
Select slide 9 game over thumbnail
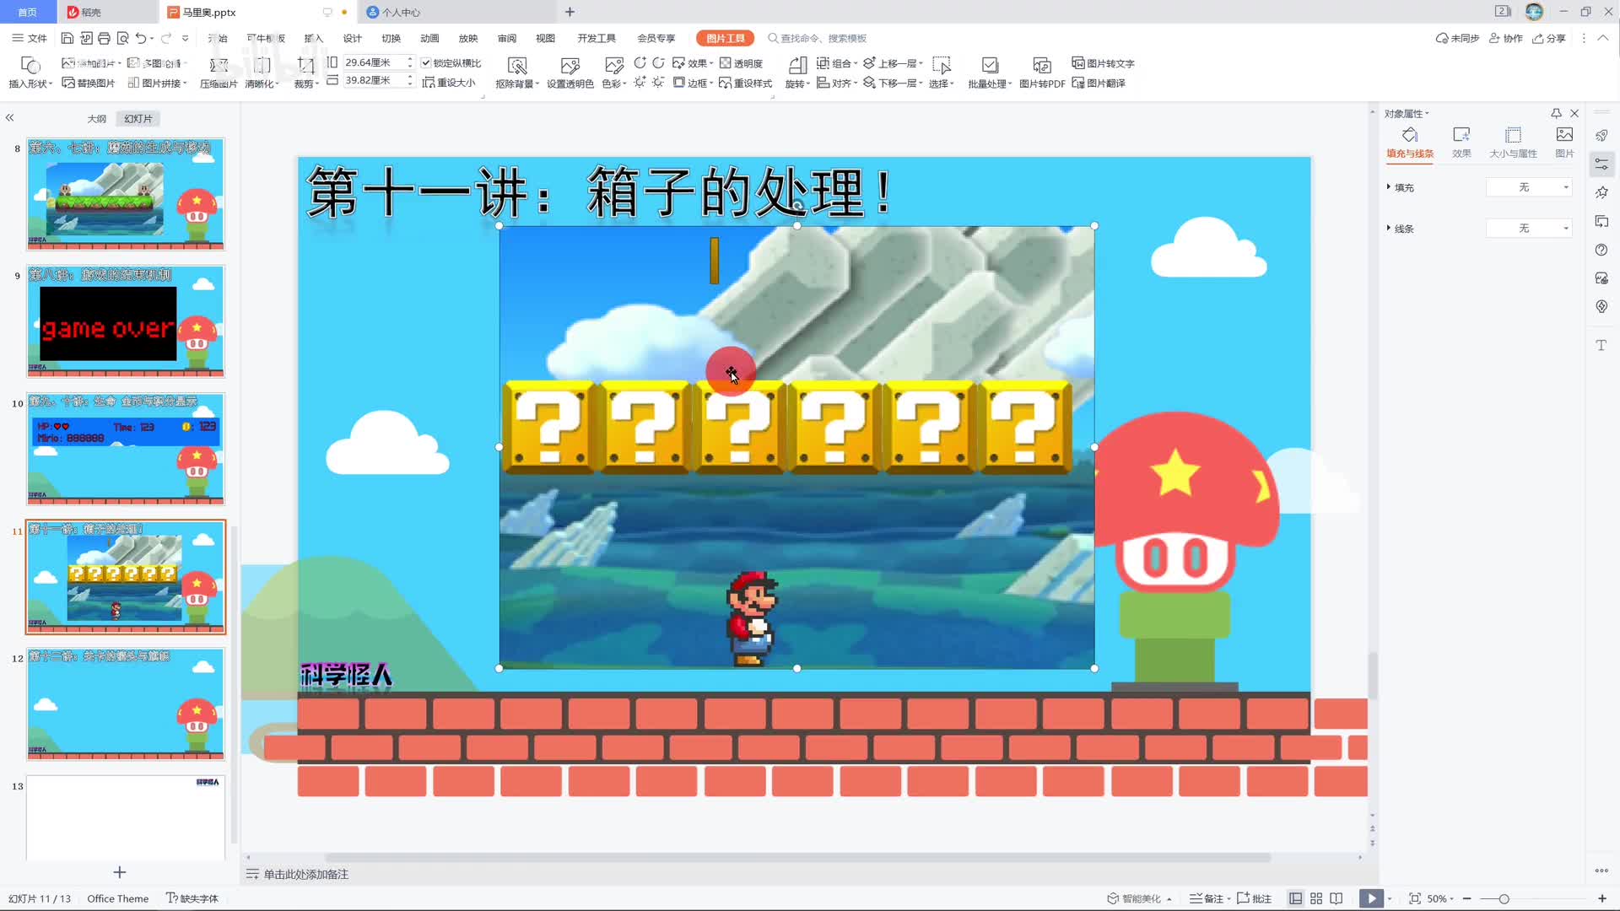pos(126,321)
